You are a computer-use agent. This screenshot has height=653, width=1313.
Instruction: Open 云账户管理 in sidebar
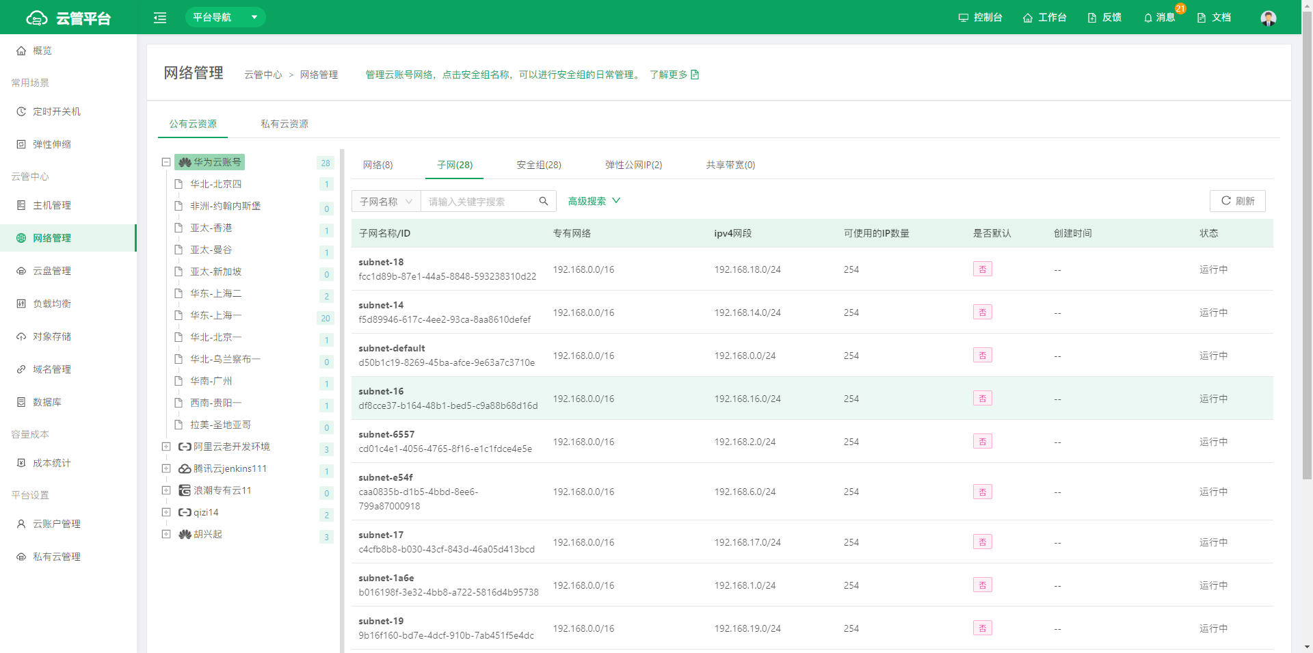click(x=68, y=524)
